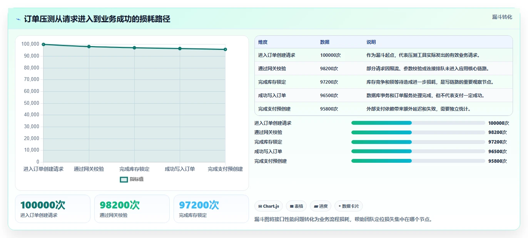Click the footer note starting 漏斗图将接口性能问题
This screenshot has width=528, height=238.
[344, 220]
